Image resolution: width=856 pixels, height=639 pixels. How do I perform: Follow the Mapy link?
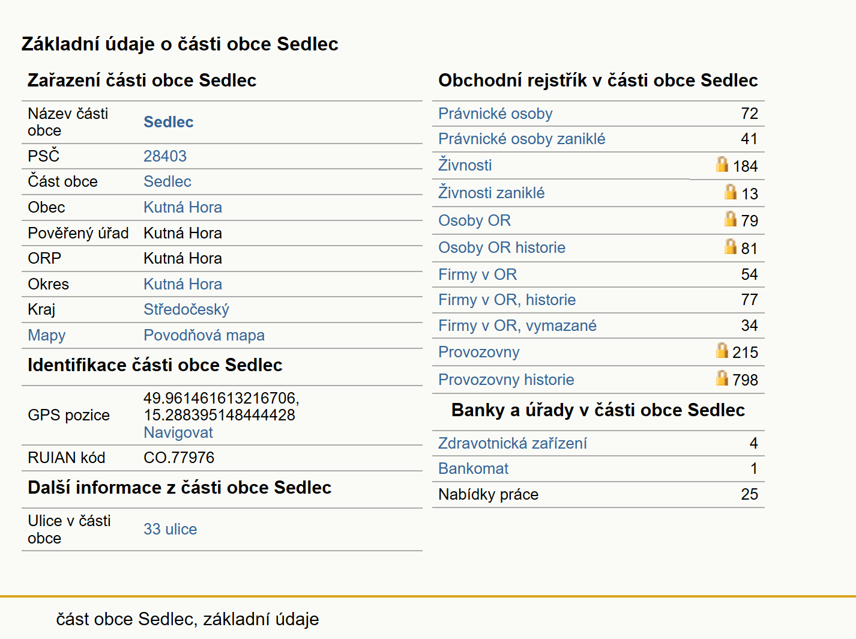point(47,335)
